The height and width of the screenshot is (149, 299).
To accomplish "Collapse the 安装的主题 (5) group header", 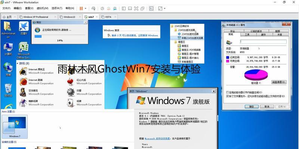I will pos(9,142).
